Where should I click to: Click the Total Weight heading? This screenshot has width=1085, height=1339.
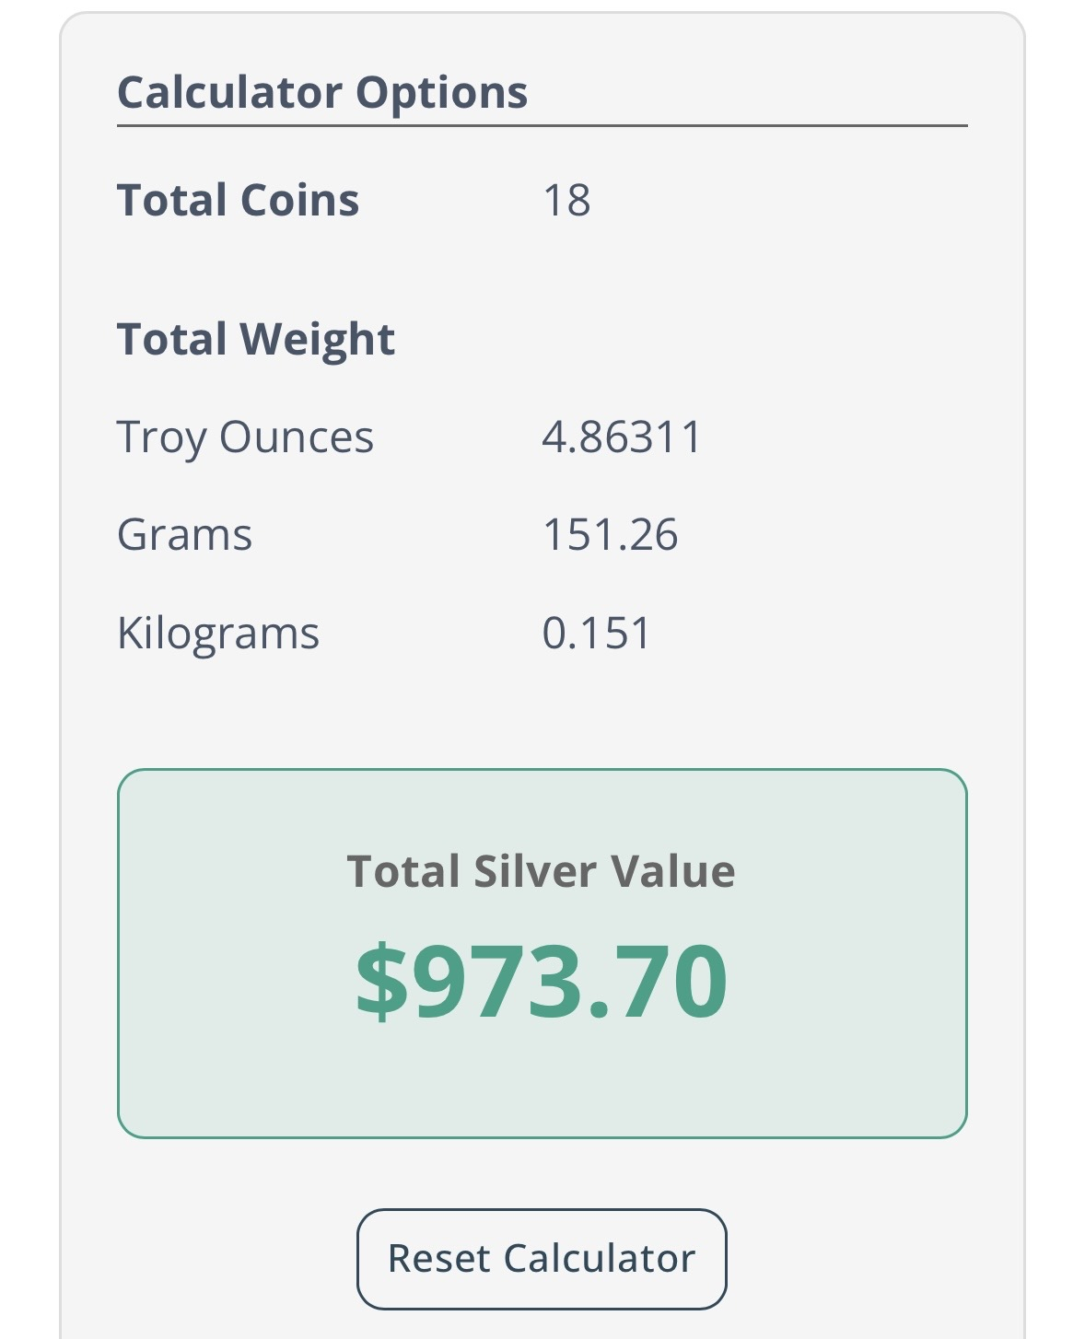256,339
